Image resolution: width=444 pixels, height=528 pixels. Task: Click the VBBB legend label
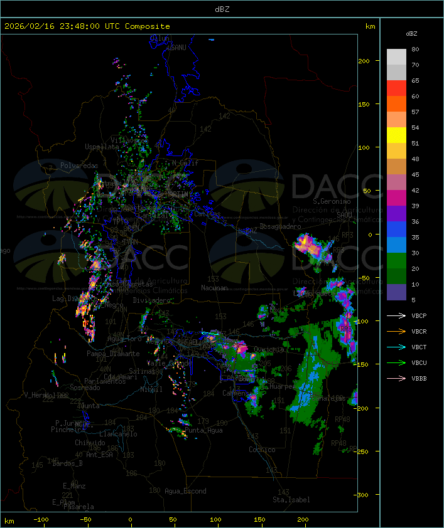pos(419,378)
